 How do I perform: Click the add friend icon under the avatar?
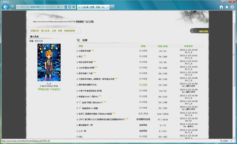51,89
